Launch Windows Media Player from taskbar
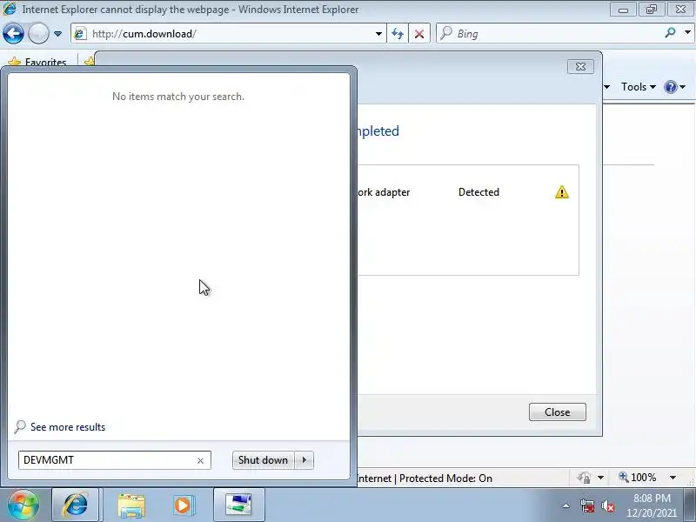The width and height of the screenshot is (696, 522). pyautogui.click(x=183, y=505)
